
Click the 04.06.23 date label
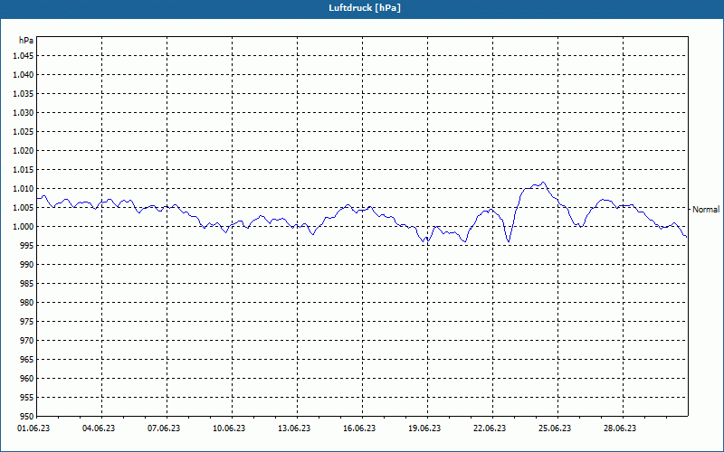click(x=99, y=428)
